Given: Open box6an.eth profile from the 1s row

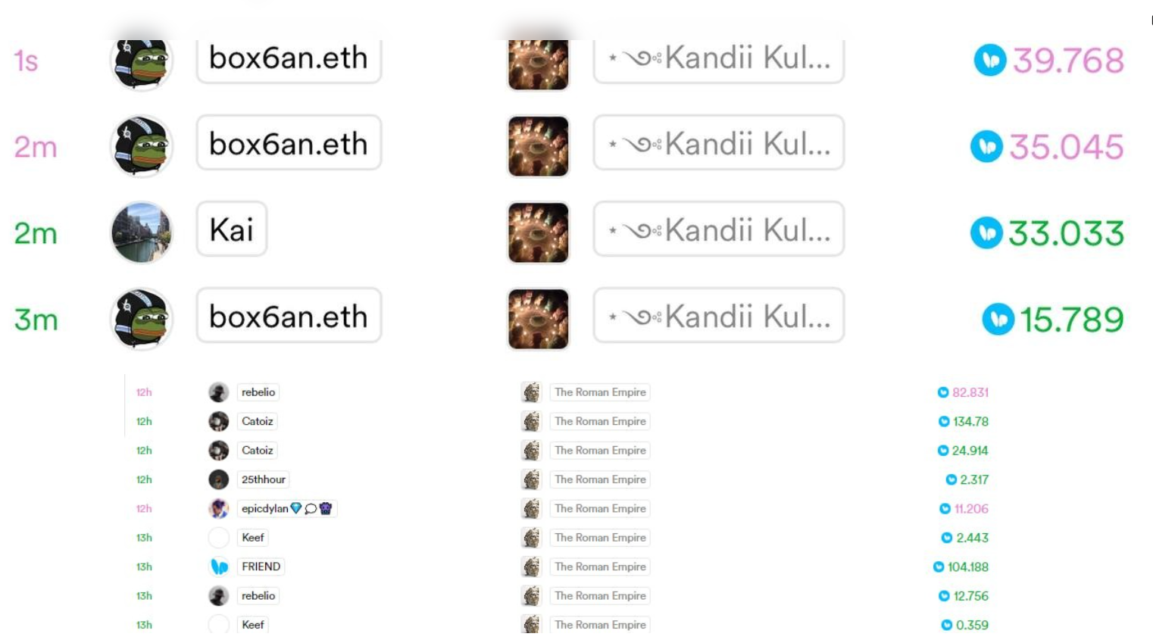Looking at the screenshot, I should 289,60.
